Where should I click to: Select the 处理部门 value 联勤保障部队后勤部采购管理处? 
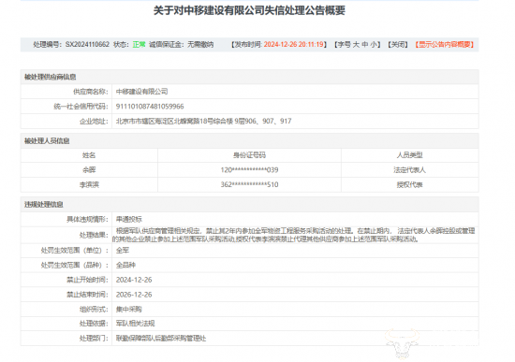161,339
